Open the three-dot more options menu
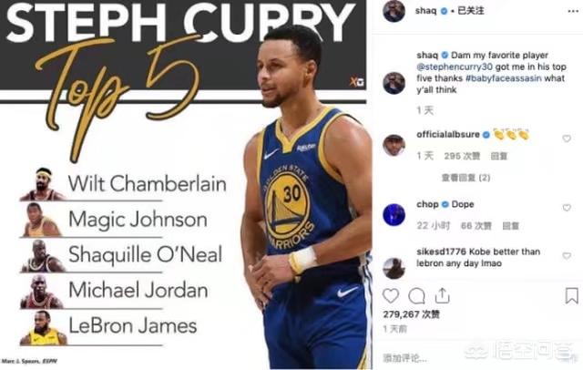 point(573,11)
